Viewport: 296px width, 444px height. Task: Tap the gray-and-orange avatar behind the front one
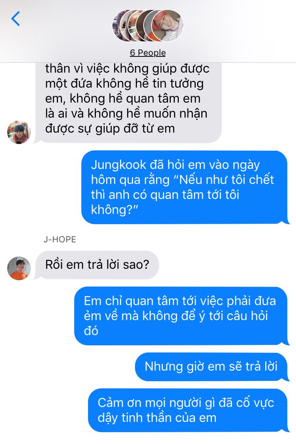click(148, 26)
